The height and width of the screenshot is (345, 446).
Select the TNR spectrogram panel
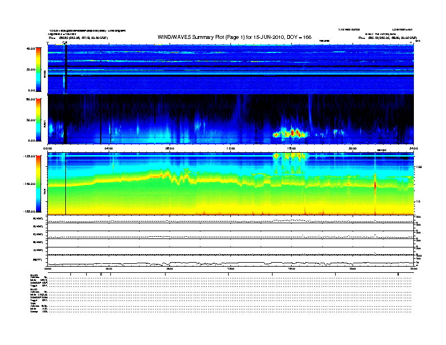coord(231,184)
